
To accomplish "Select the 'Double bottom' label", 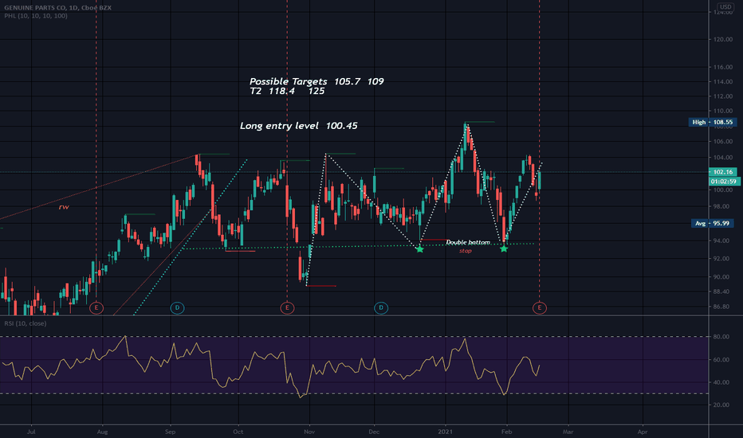I will click(468, 242).
